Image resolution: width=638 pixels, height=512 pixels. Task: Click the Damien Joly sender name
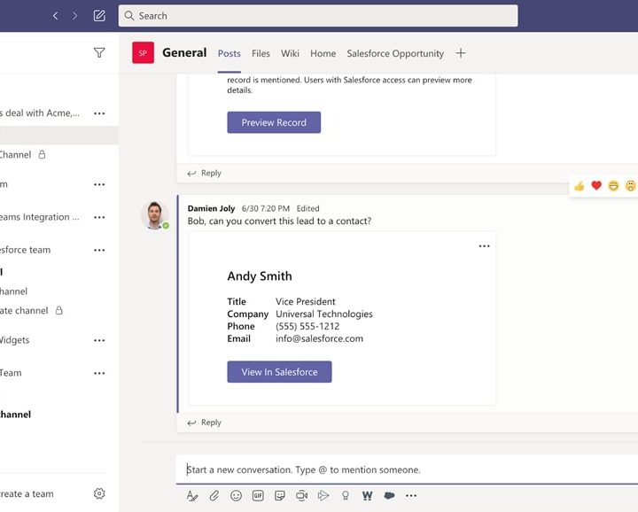211,209
